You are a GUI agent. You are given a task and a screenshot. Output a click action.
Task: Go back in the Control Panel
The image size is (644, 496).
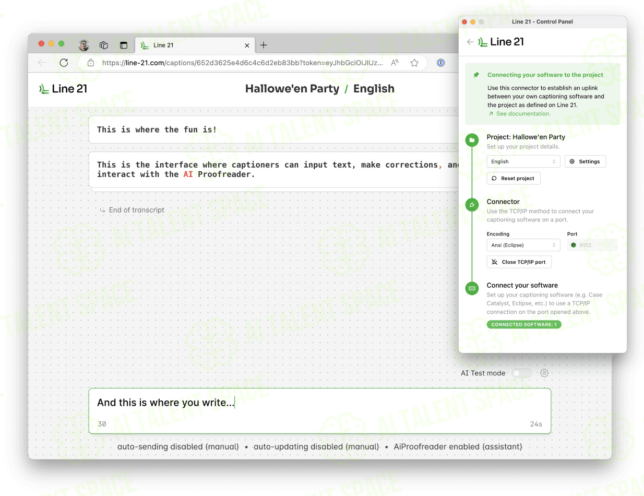pos(470,42)
